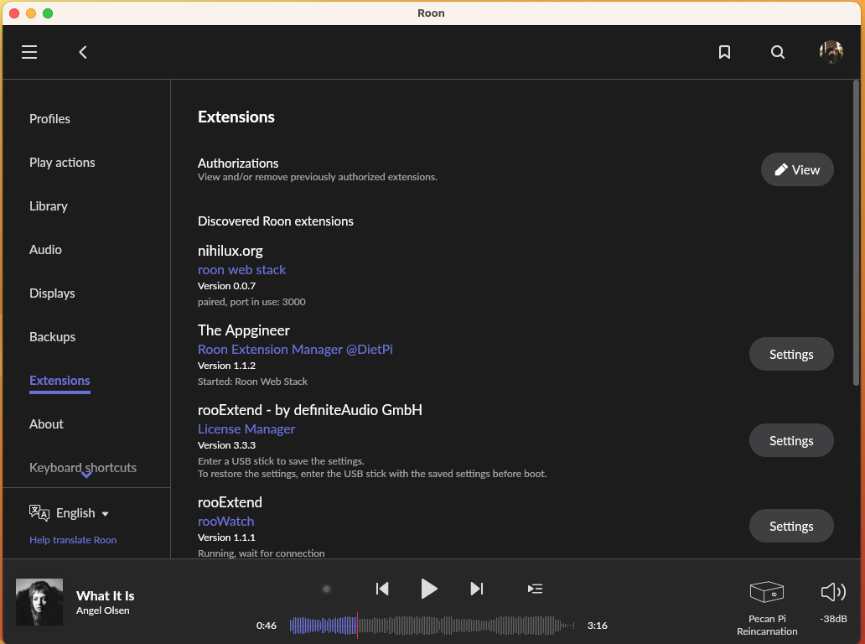Open the hamburger navigation menu
The width and height of the screenshot is (865, 644).
pos(29,52)
